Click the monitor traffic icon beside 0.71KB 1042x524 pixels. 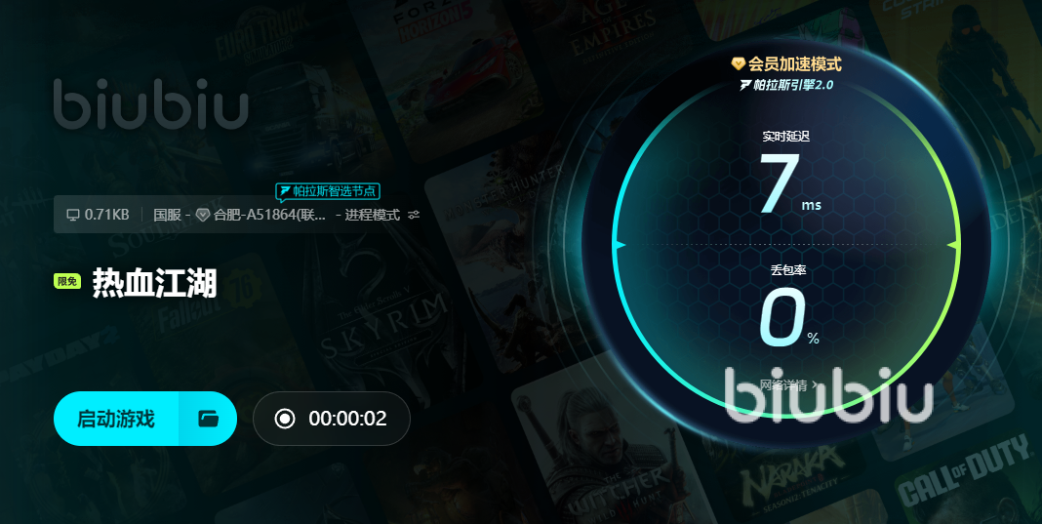[x=72, y=215]
